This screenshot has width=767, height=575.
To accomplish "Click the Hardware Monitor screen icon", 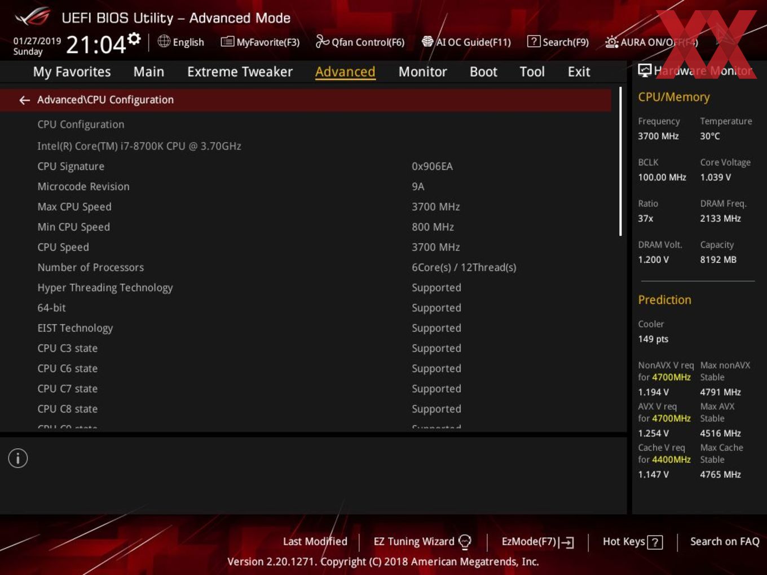I will pyautogui.click(x=645, y=70).
